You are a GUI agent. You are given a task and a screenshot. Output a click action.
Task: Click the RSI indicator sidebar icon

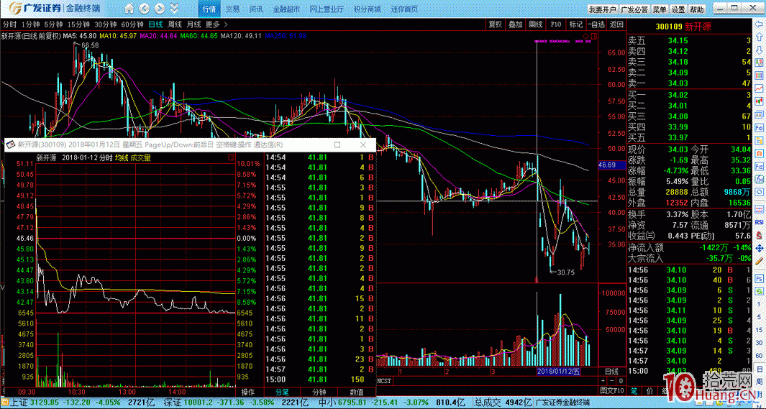[x=760, y=221]
